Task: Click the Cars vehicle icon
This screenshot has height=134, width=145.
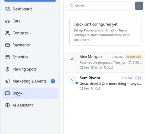Action: pos(7,21)
